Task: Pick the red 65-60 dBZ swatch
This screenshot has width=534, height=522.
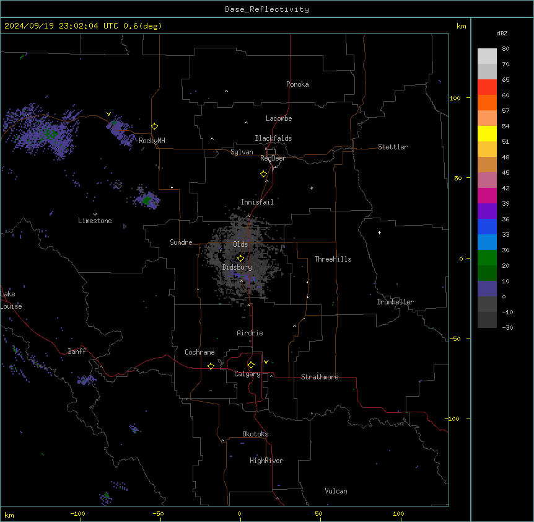Action: click(x=487, y=87)
